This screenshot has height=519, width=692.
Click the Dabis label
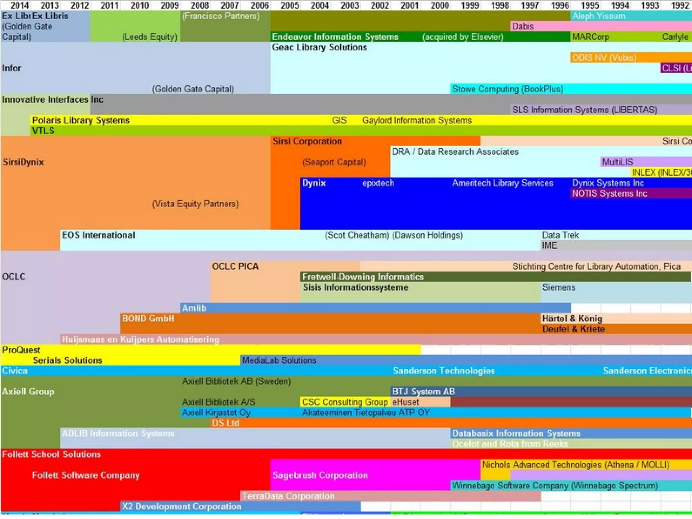tap(523, 26)
